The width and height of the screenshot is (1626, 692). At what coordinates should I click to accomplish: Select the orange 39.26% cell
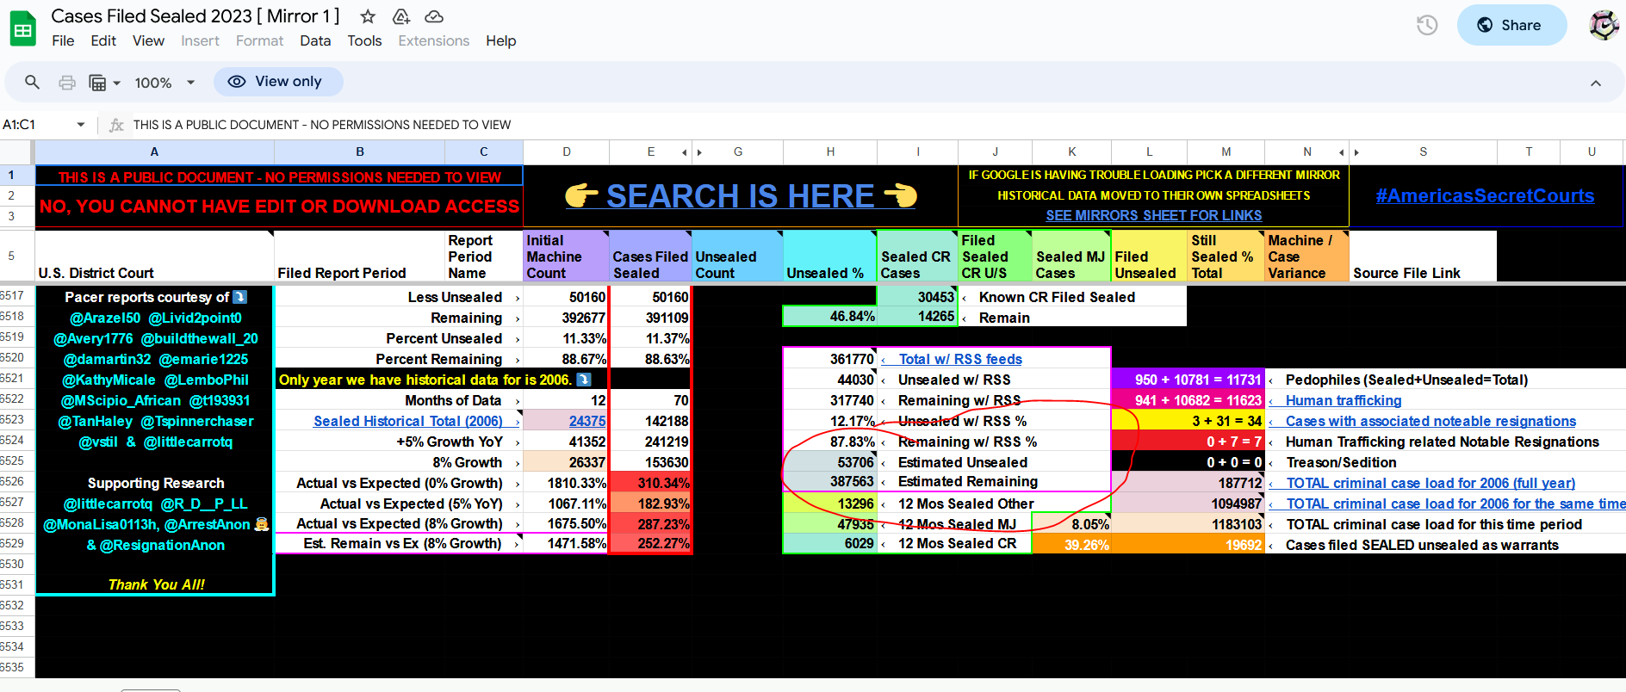pyautogui.click(x=1072, y=545)
